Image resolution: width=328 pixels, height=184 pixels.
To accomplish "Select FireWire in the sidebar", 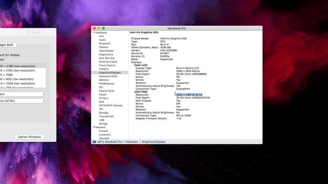I will point(104,69).
